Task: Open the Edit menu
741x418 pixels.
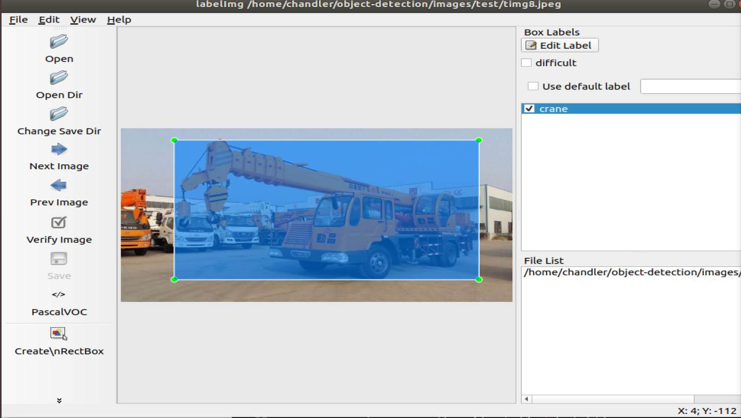Action: click(49, 20)
